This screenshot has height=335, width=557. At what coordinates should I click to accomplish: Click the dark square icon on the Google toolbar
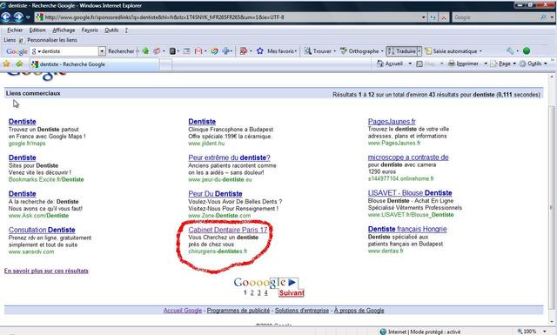click(x=172, y=51)
